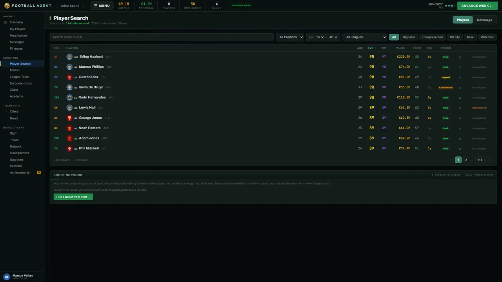Click Hire a Scout from Staff button
This screenshot has height=282, width=502.
(73, 197)
